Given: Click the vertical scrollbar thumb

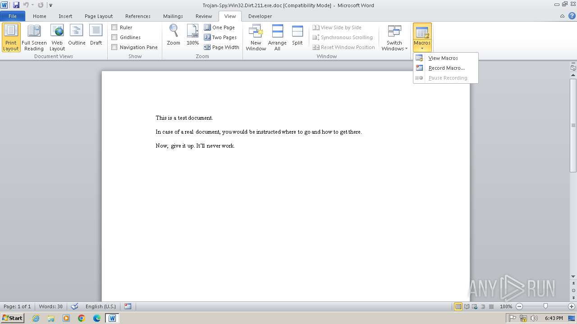Looking at the screenshot, I should (x=573, y=125).
